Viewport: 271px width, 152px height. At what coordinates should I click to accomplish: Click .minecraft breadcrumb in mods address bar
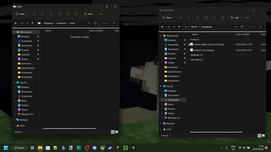[x=61, y=23]
